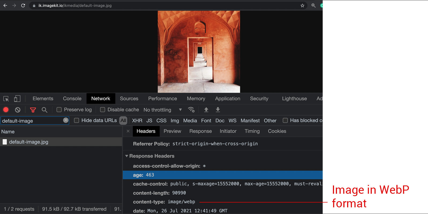Viewport: 428px width, 214px height.
Task: Open the No throttling dropdown
Action: click(163, 110)
